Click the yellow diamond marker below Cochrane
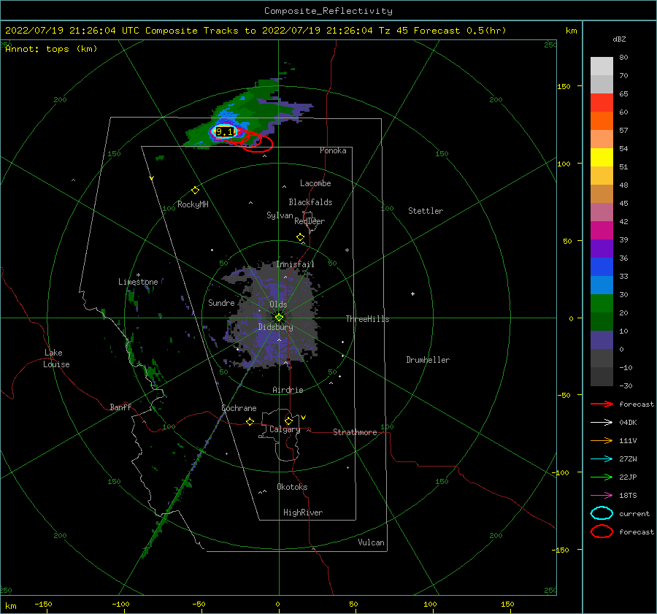This screenshot has height=614, width=657. point(250,422)
